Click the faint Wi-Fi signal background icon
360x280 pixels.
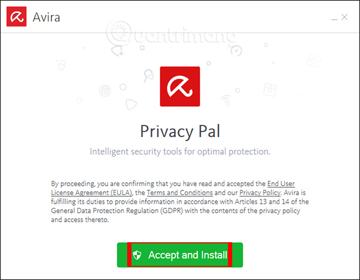coord(226,100)
